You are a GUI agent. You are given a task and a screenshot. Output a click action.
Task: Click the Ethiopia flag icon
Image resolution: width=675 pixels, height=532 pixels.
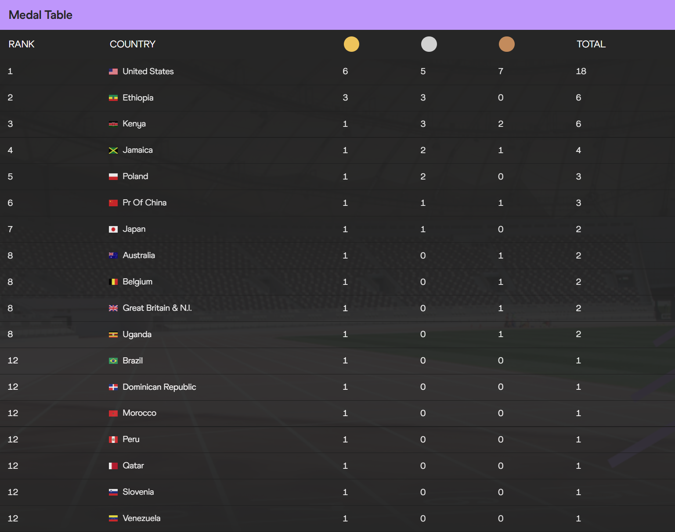113,98
